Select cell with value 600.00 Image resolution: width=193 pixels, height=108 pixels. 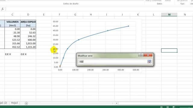28,40
